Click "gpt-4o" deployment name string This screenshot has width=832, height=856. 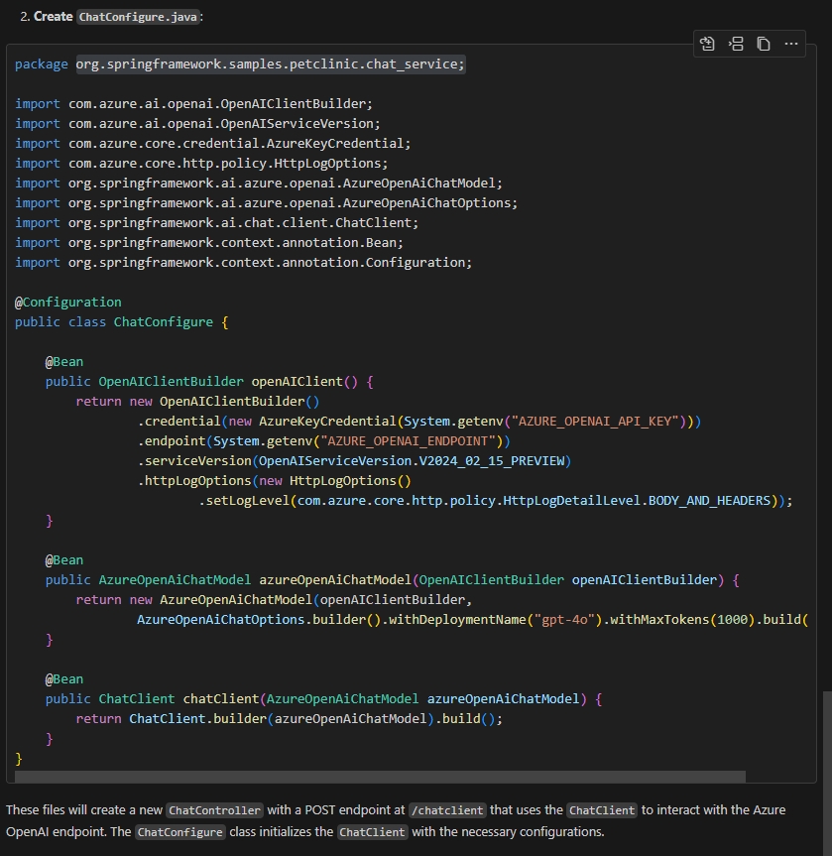pyautogui.click(x=564, y=620)
